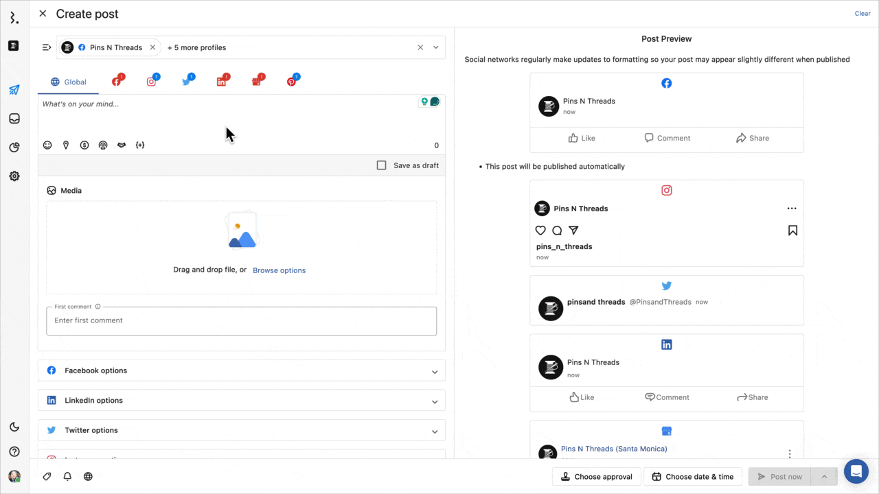Expand Facebook options section
The height and width of the screenshot is (494, 879).
point(242,370)
